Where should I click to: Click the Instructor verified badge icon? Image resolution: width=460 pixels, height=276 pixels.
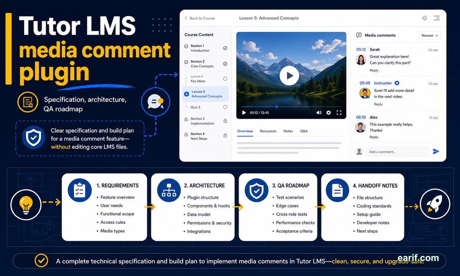click(x=397, y=83)
